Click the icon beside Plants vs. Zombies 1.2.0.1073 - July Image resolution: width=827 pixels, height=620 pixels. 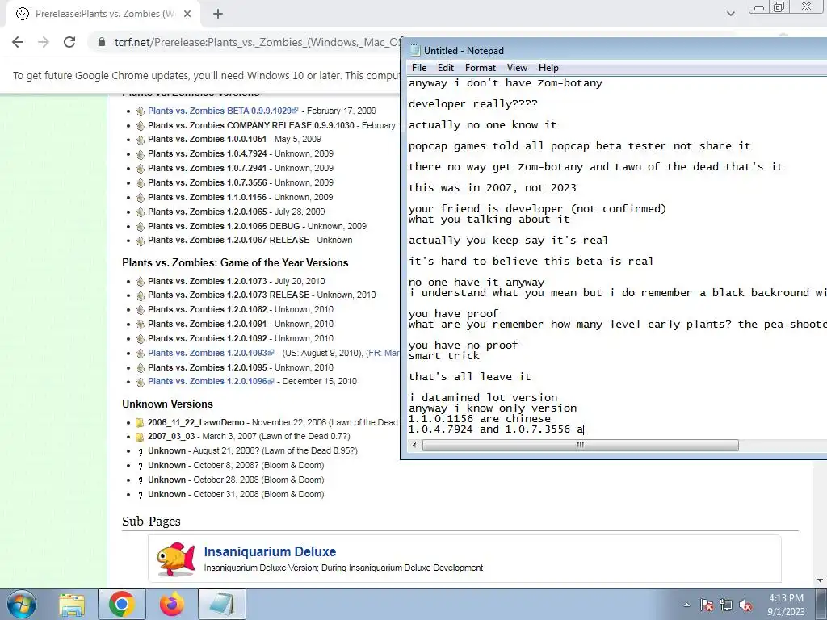coord(141,282)
